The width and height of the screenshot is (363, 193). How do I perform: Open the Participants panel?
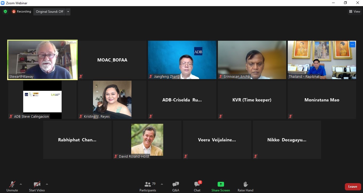(148, 186)
